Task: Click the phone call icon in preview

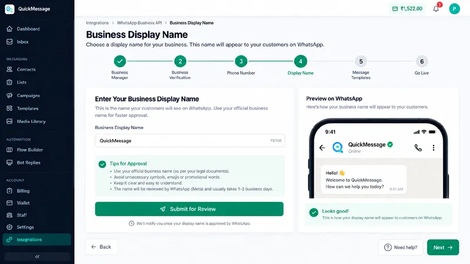Action: 418,148
